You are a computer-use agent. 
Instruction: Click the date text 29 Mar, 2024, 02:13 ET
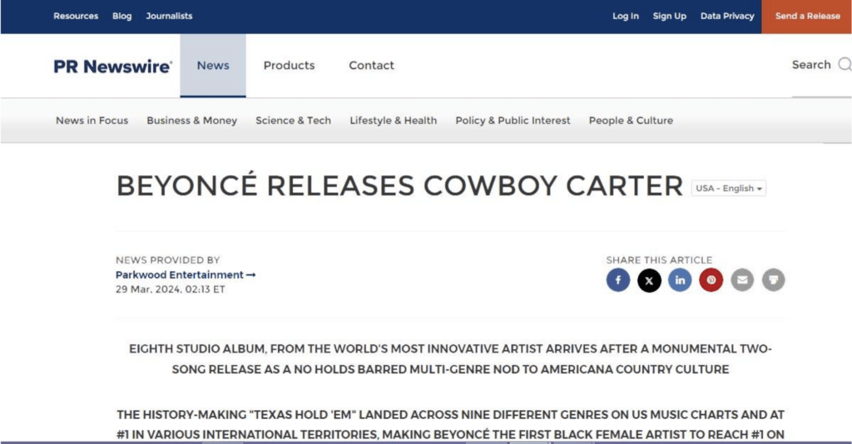coord(170,289)
